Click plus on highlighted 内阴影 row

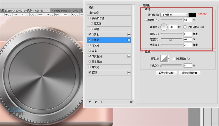click(x=129, y=40)
